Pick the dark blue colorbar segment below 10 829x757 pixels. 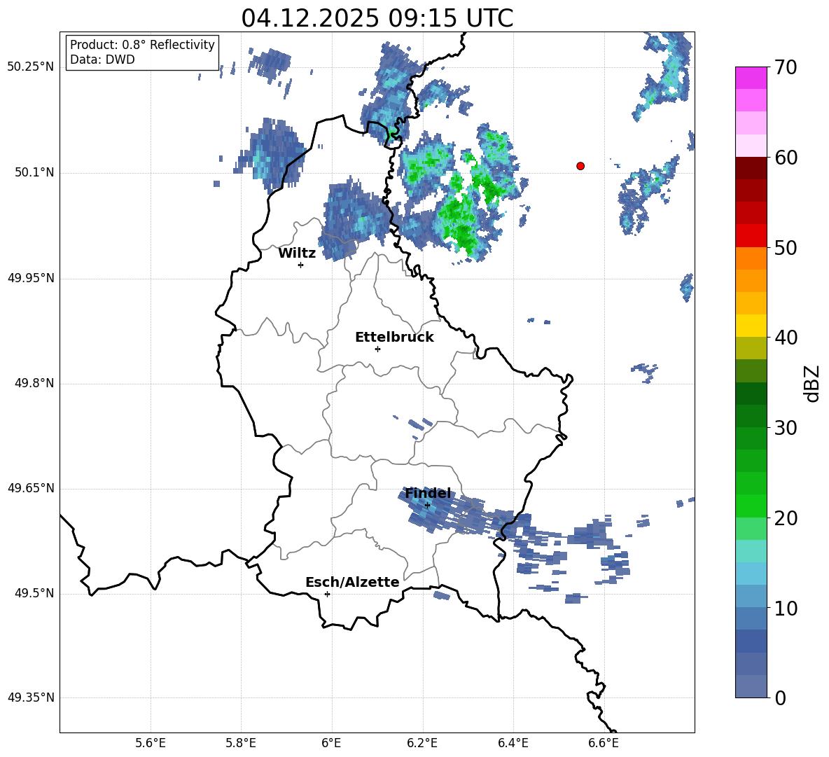[x=751, y=641]
